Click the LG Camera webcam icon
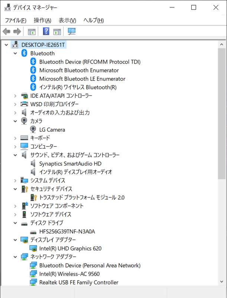The width and height of the screenshot is (227, 298). coord(33,129)
